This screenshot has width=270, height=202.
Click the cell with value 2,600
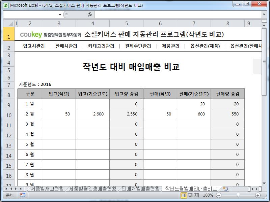click(x=92, y=114)
